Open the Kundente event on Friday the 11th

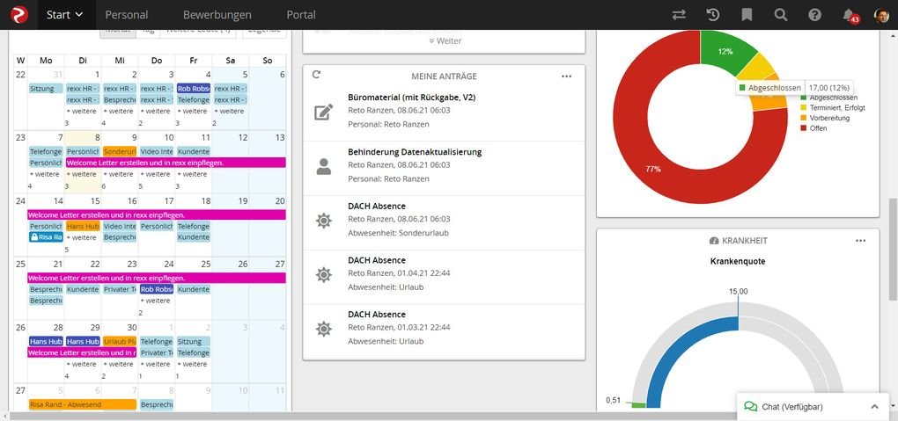tap(194, 151)
